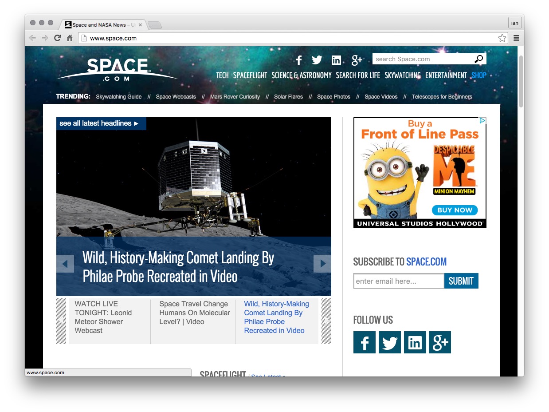Go to the previous slide using left arrow
The width and height of the screenshot is (549, 412).
click(65, 264)
